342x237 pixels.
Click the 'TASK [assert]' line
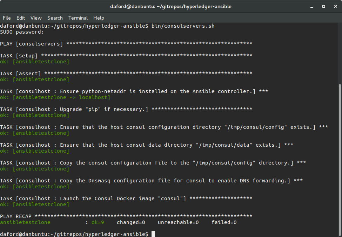tap(126, 74)
